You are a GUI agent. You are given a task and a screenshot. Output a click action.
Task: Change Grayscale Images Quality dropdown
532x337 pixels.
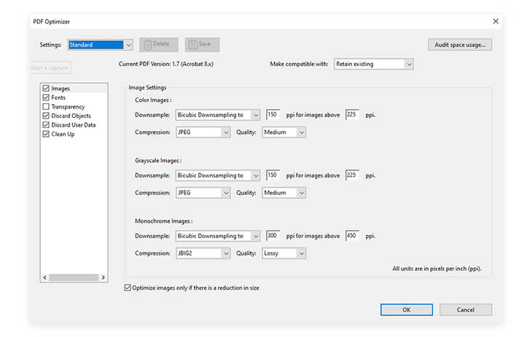click(283, 193)
